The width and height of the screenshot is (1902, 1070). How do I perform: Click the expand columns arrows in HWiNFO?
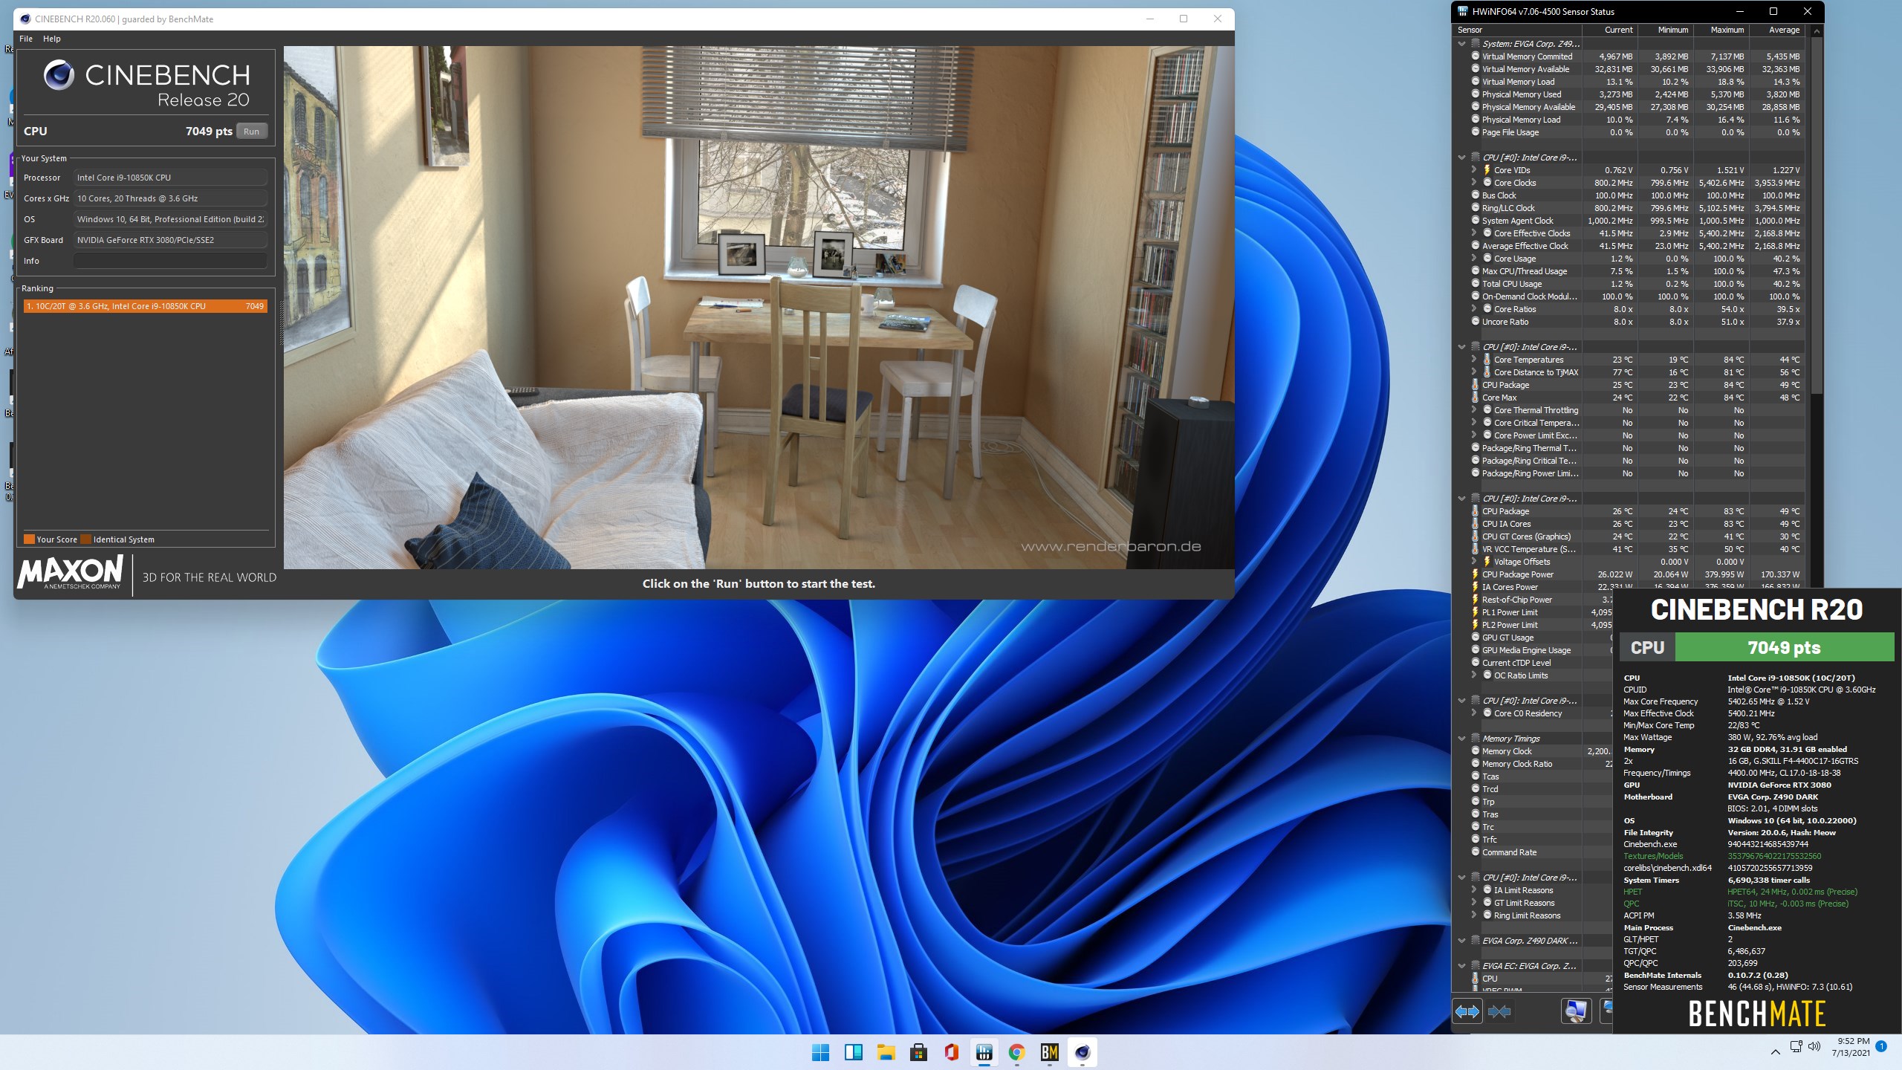[1467, 1011]
